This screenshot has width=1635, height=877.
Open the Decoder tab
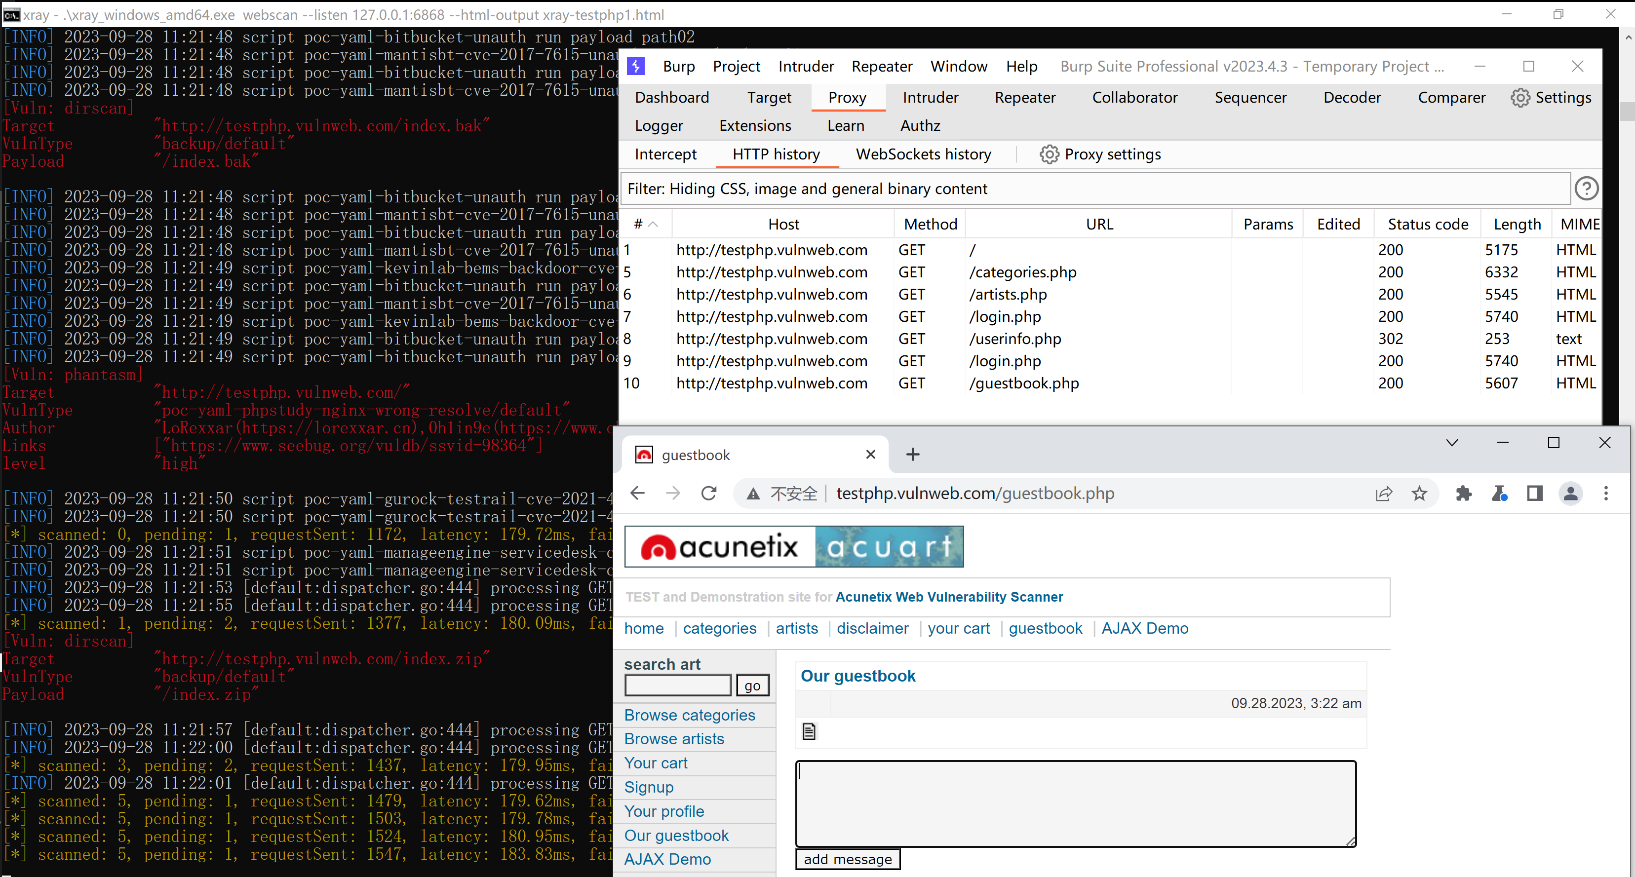tap(1352, 97)
